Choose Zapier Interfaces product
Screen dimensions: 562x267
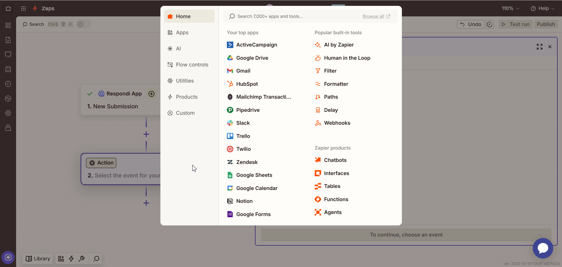(332, 173)
